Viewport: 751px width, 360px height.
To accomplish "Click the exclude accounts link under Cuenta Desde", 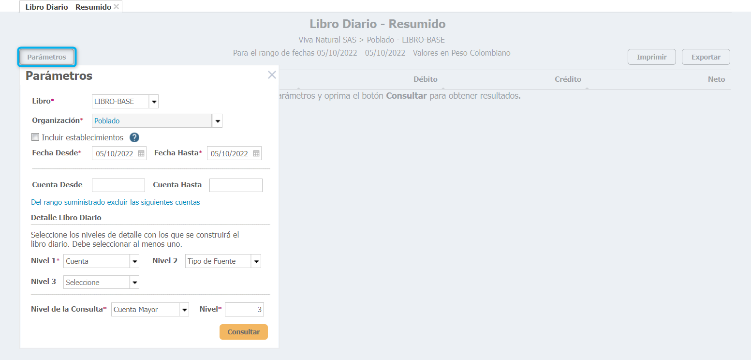I will 116,202.
